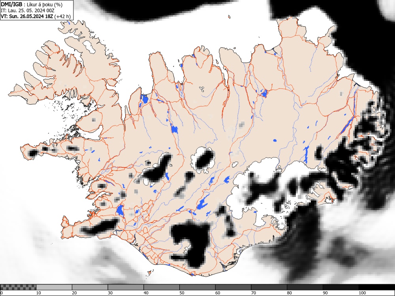
Task: Click the '30' legend scale label
Action: 110,293
